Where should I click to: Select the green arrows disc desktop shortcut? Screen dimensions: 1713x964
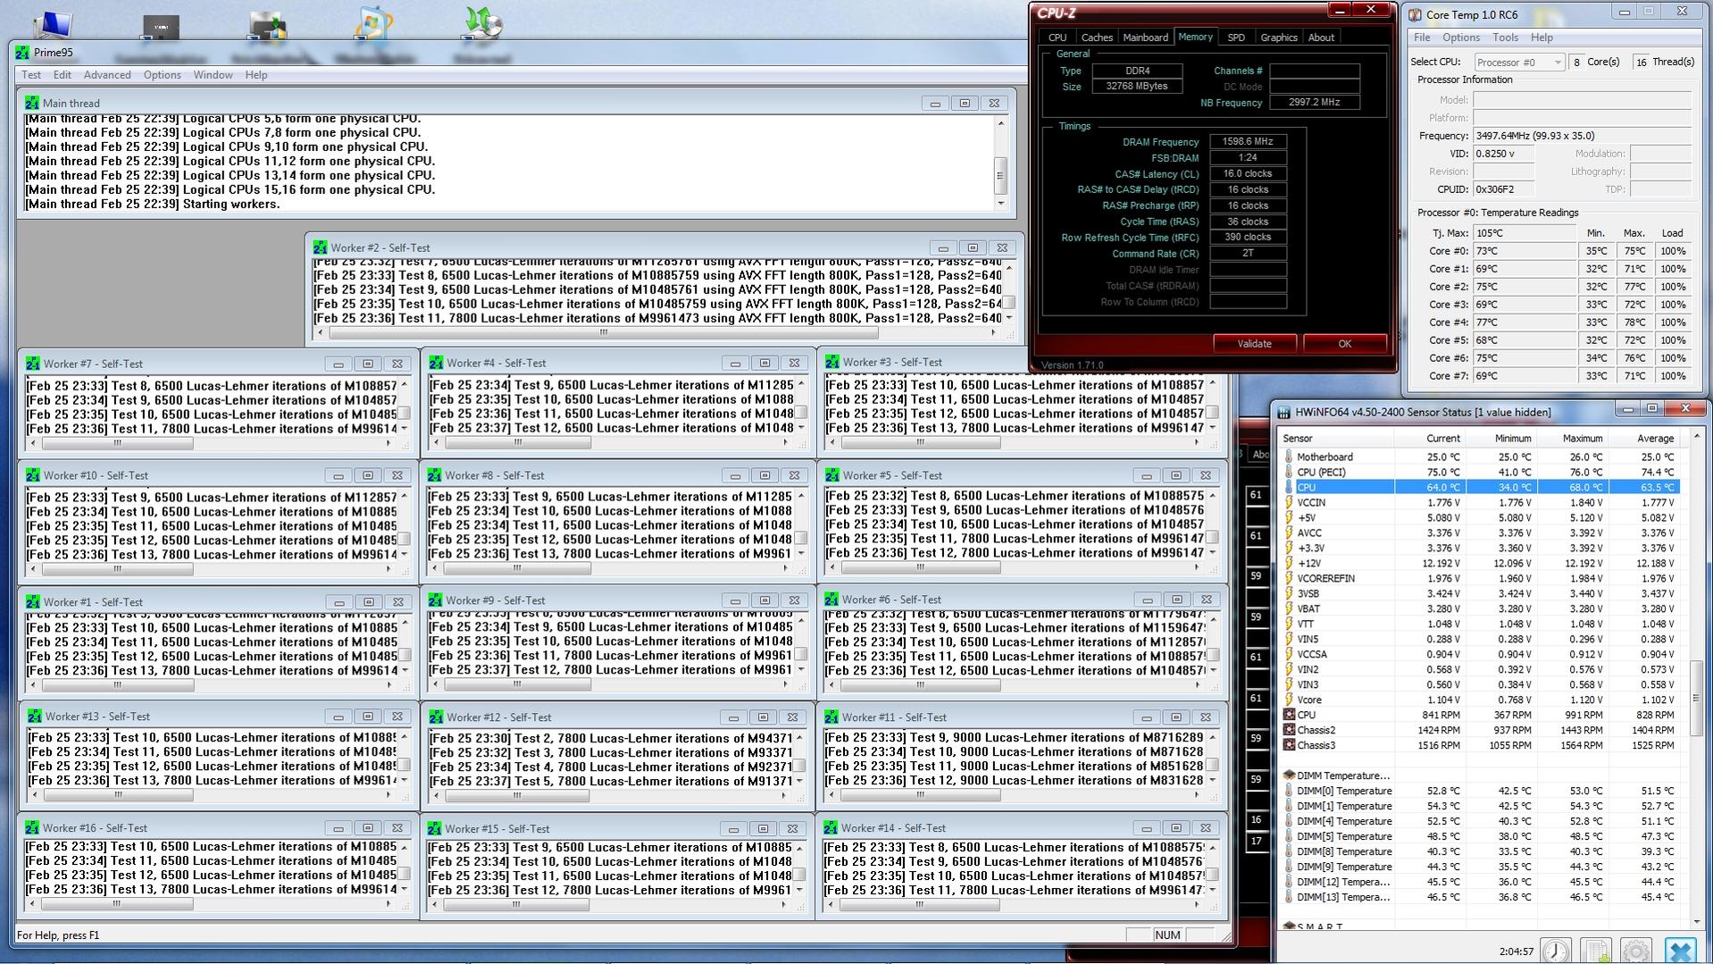[x=482, y=24]
